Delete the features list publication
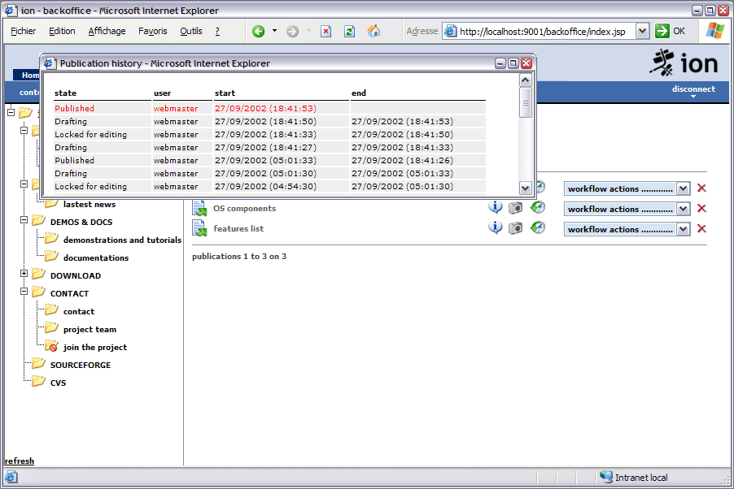Screen dimensions: 734x489 click(x=701, y=228)
